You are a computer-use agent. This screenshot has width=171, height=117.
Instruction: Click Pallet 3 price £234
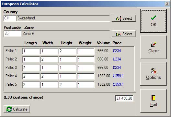pos(117,68)
